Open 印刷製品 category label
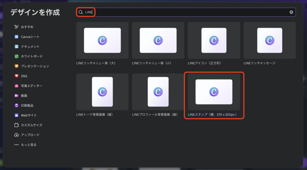The image size is (307, 170). (x=27, y=105)
